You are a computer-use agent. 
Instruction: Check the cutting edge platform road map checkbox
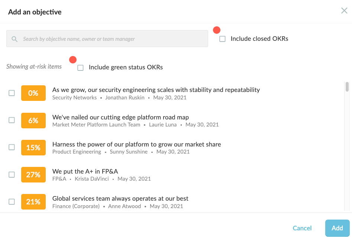12,120
